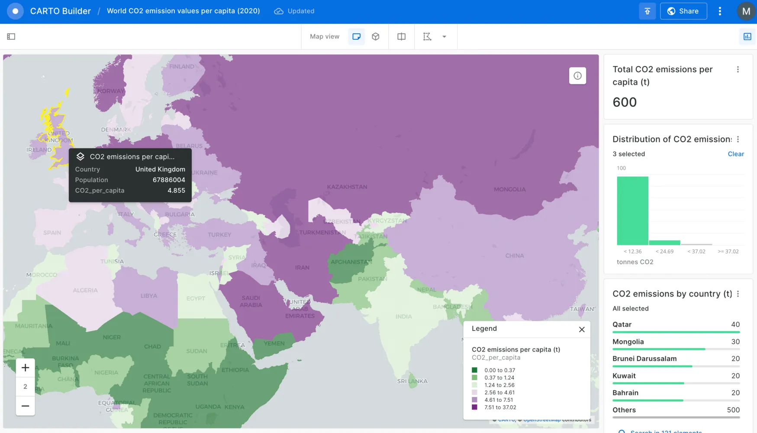The width and height of the screenshot is (757, 433).
Task: Click the Share button
Action: [x=683, y=11]
